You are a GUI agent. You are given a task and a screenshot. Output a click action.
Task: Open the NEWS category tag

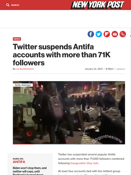tap(17, 39)
